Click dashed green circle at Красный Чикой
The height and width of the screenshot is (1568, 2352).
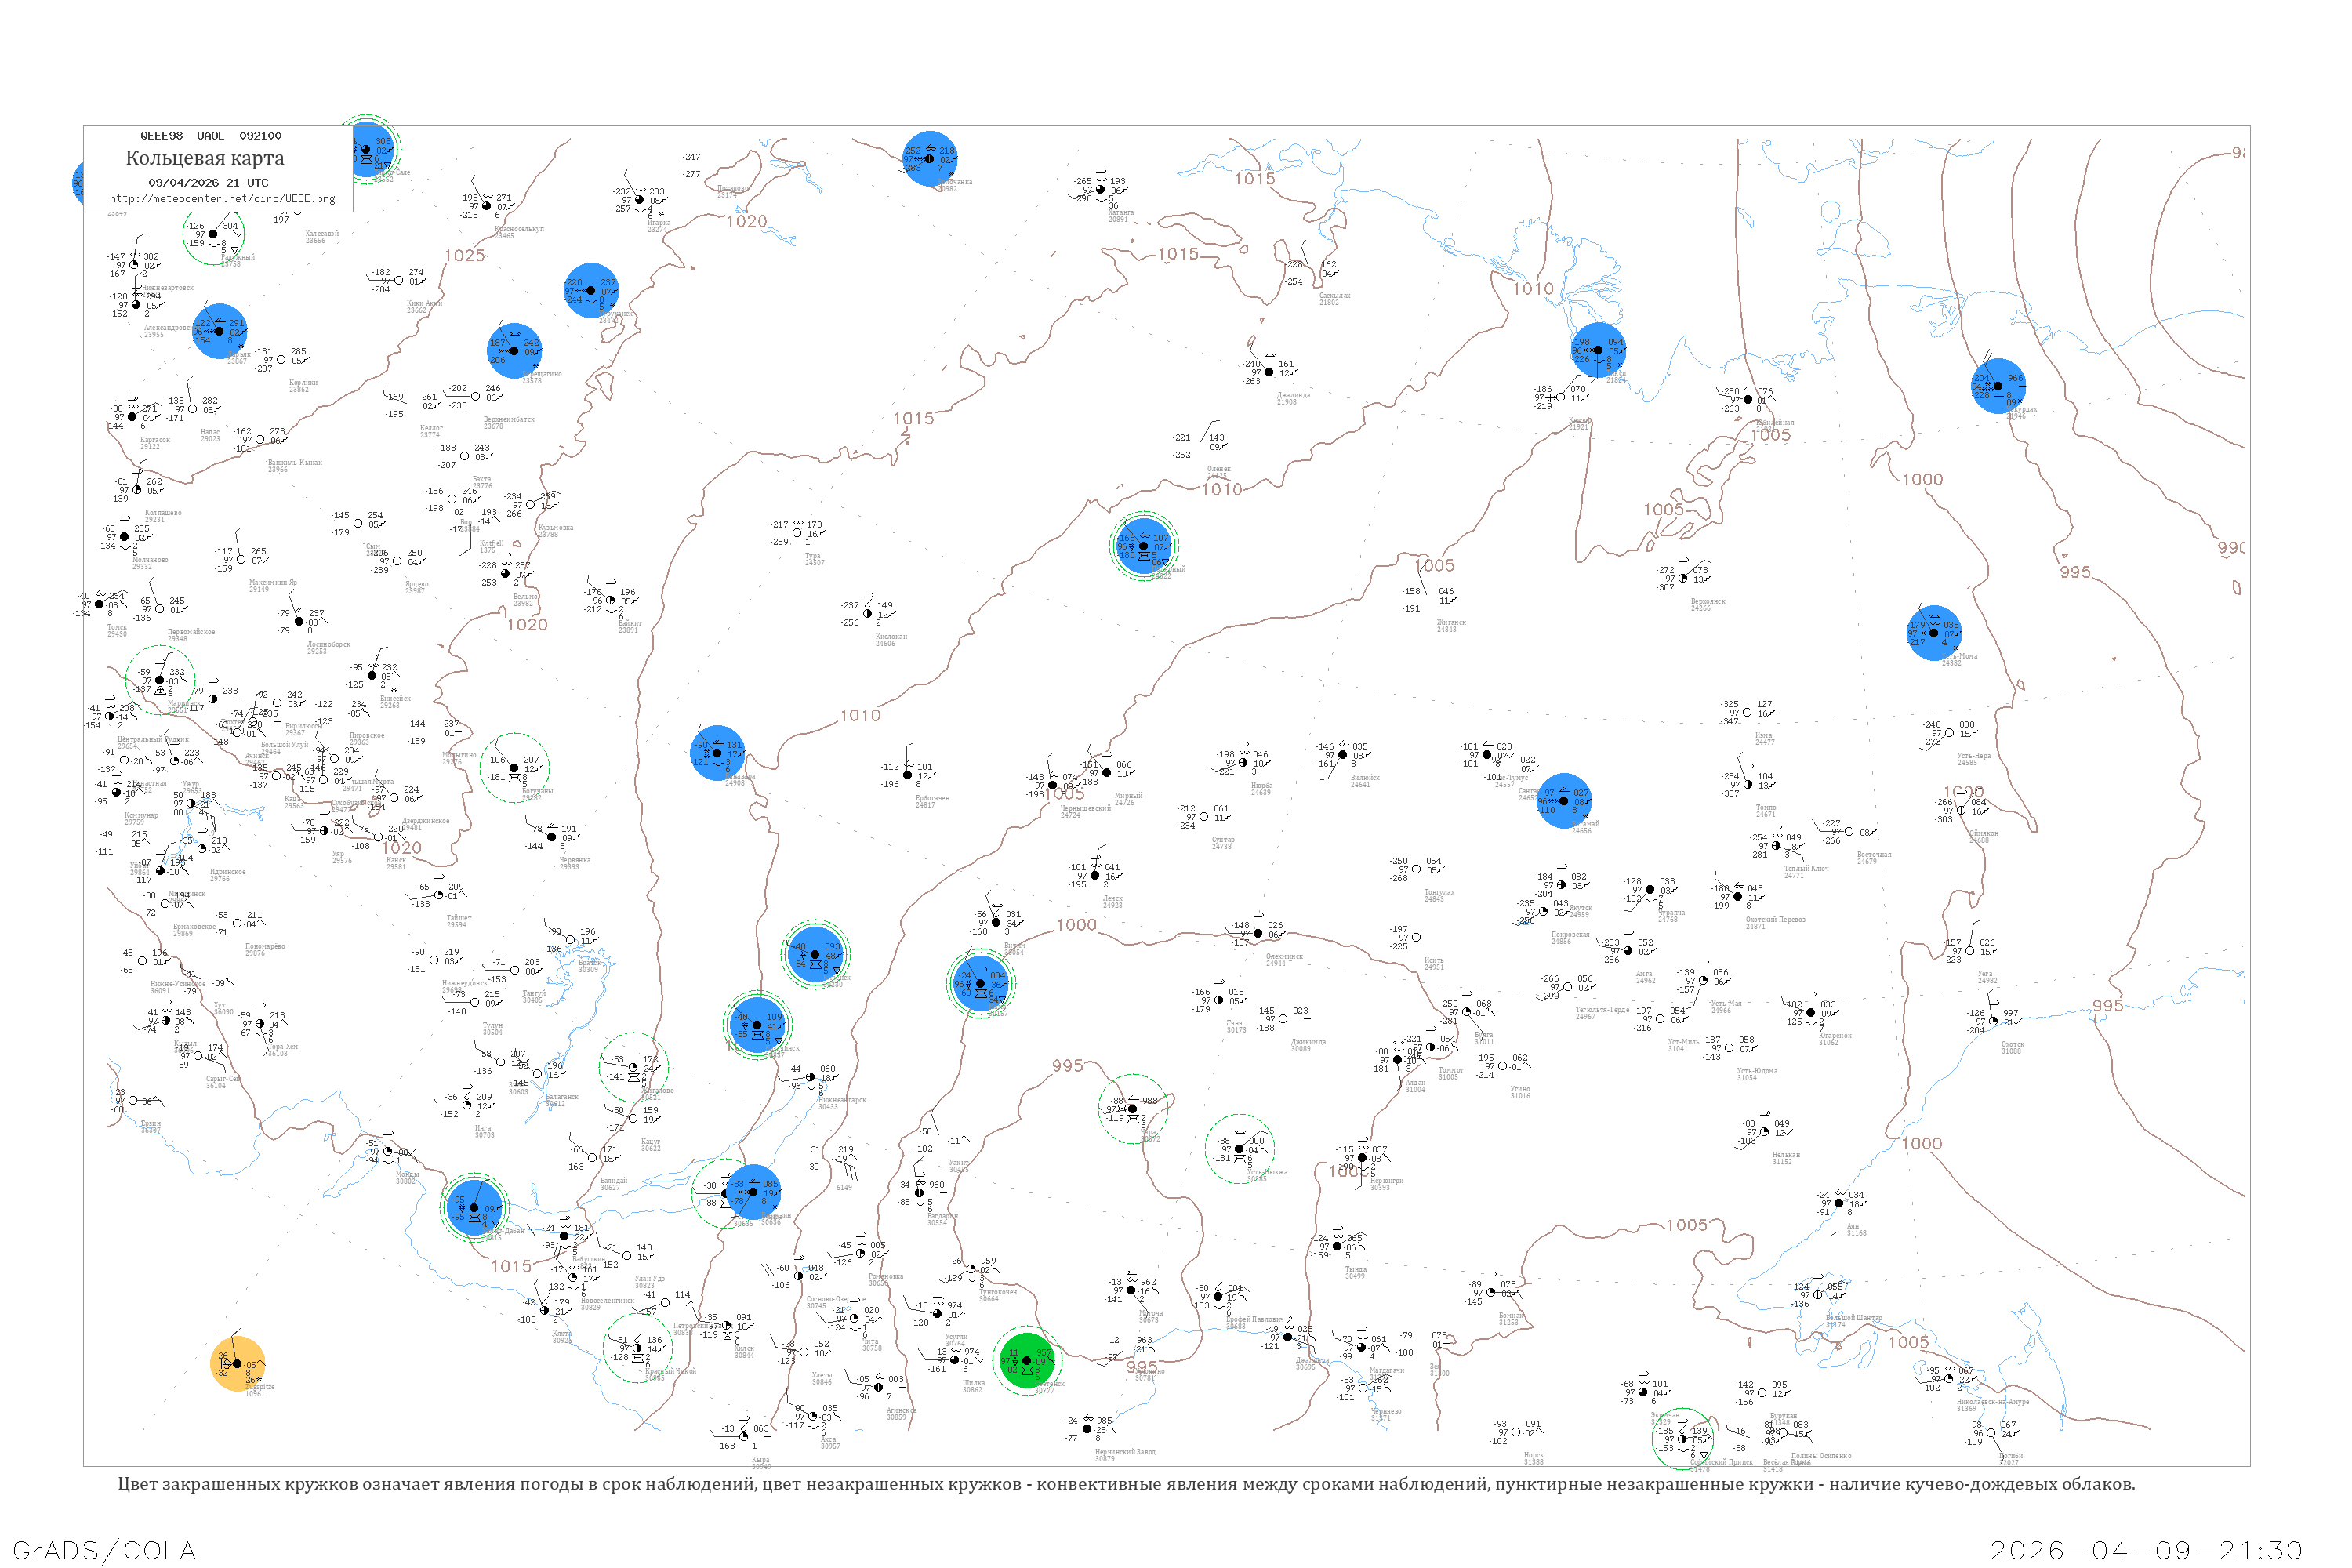637,1348
